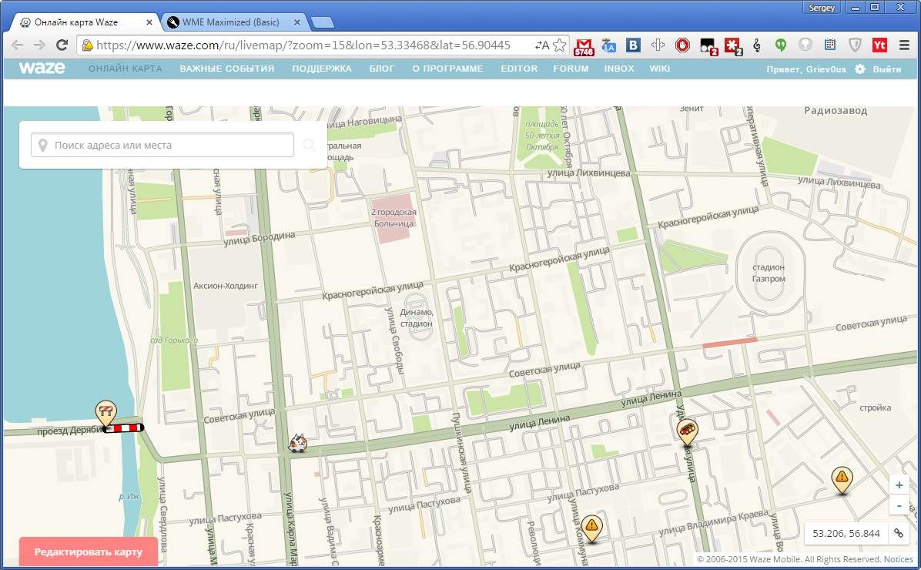Open the ОНЛАЙН КАРТА menu item
The width and height of the screenshot is (921, 570).
point(125,69)
